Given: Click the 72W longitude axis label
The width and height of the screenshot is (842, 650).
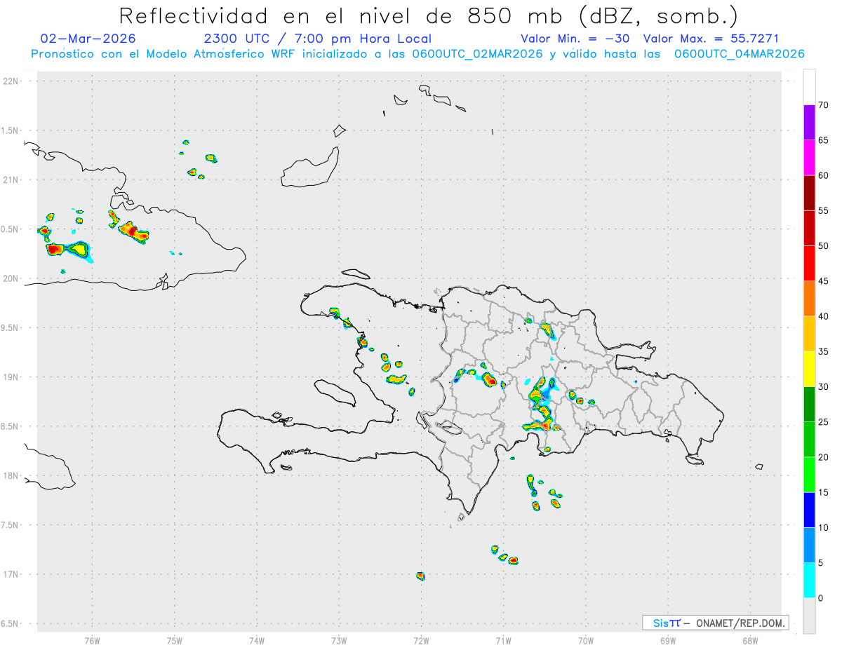Looking at the screenshot, I should [422, 640].
